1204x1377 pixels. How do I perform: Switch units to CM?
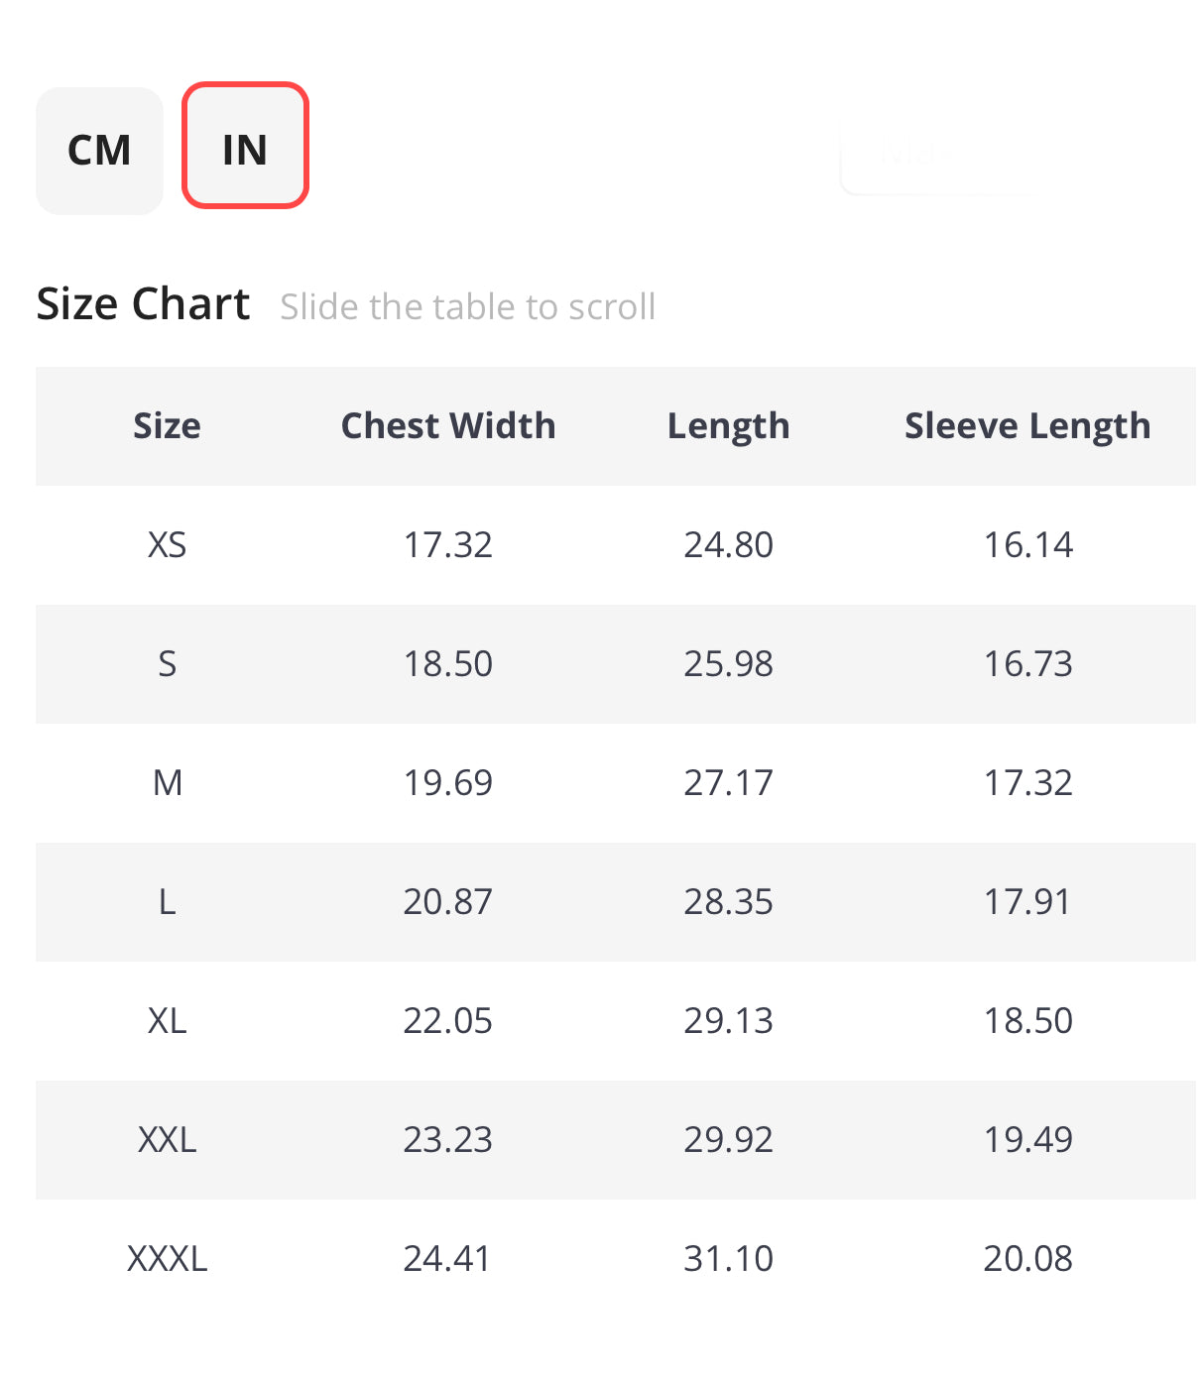[99, 151]
